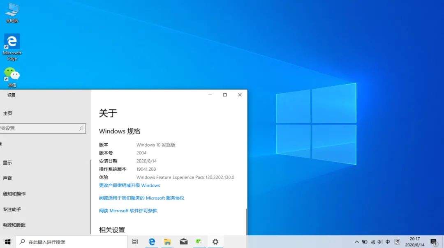The height and width of the screenshot is (248, 444).
Task: Click the clock to open the calendar flyout
Action: click(415, 242)
